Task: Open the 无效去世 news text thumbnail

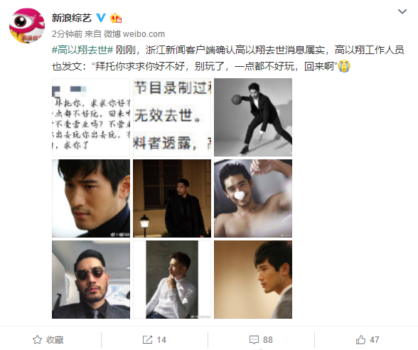Action: [172, 117]
